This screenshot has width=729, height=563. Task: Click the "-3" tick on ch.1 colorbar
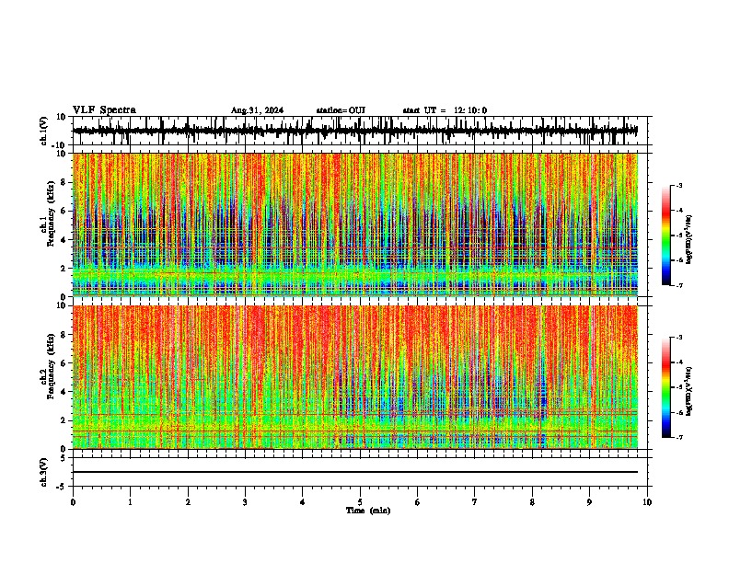678,185
